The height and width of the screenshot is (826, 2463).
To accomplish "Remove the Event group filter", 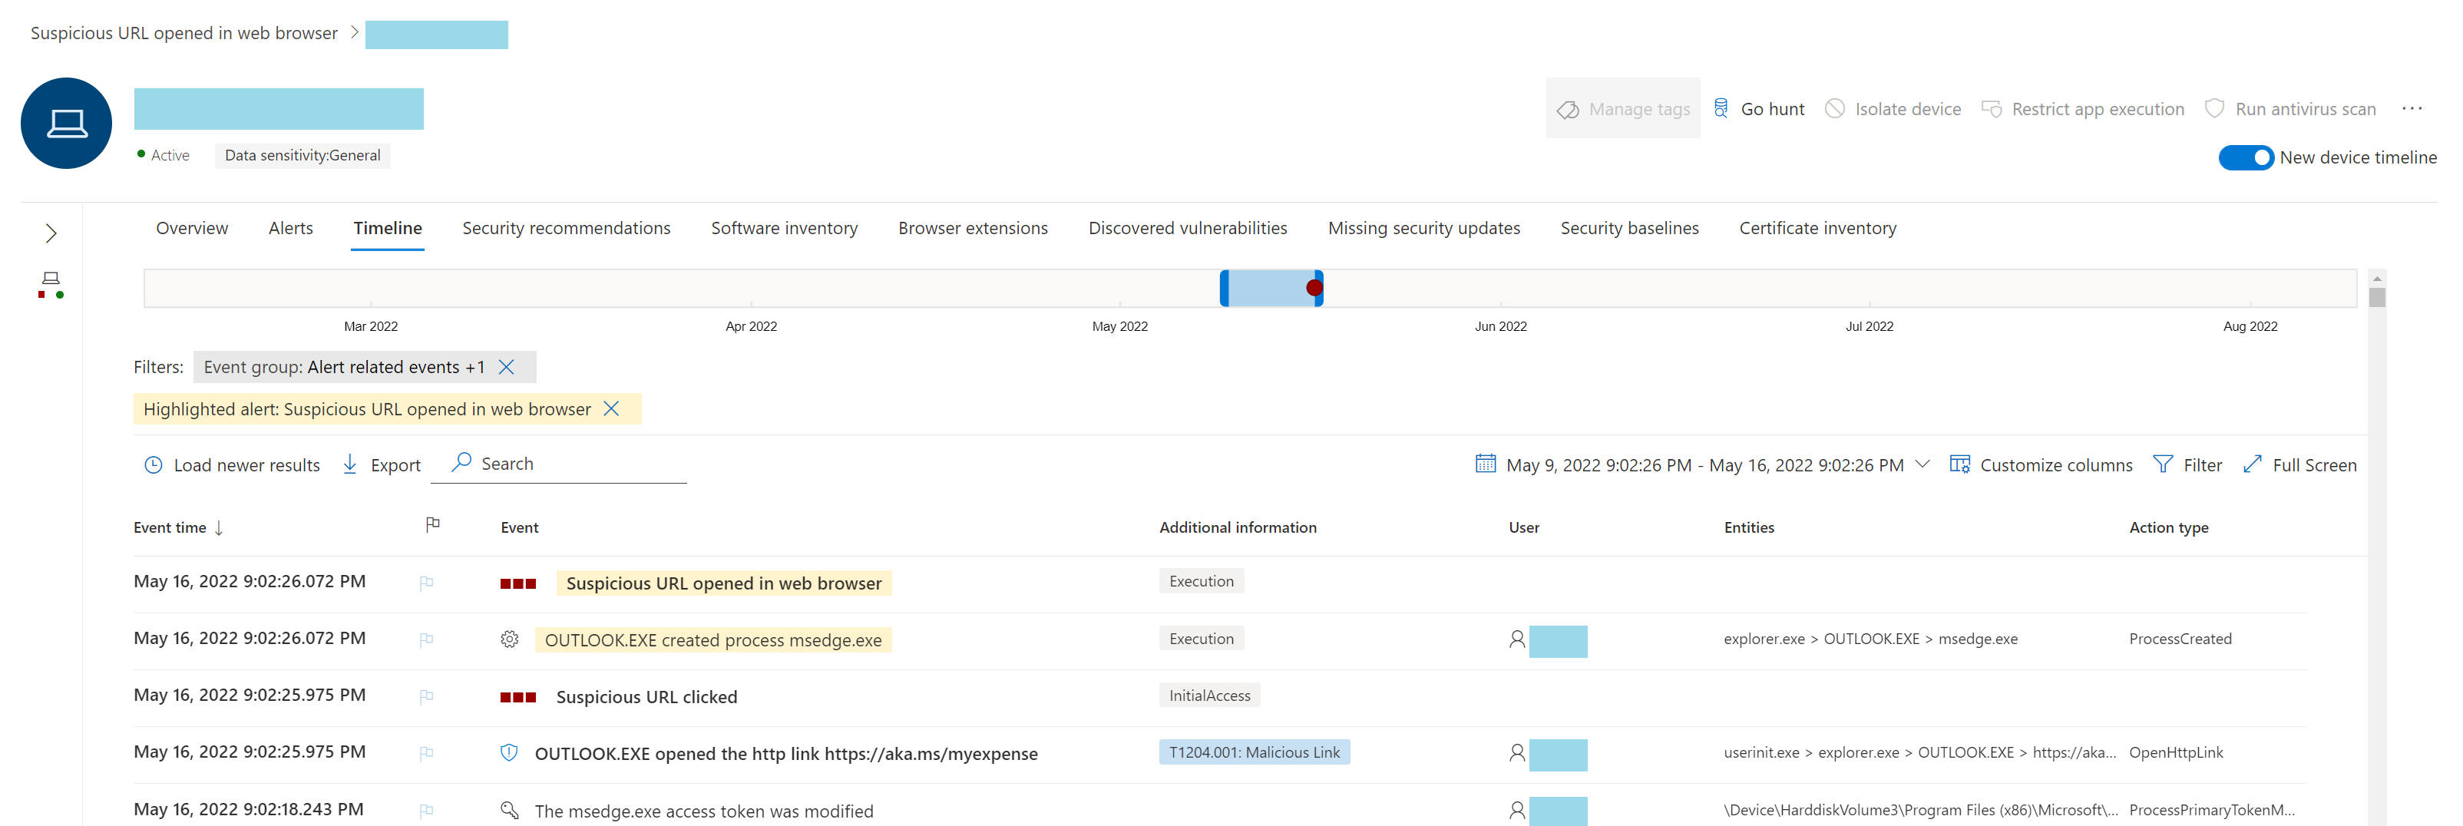I will pyautogui.click(x=507, y=367).
